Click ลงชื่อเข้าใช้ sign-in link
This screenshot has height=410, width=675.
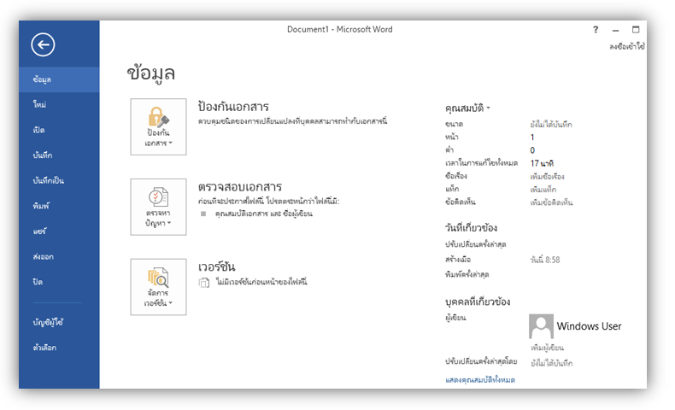[x=627, y=46]
